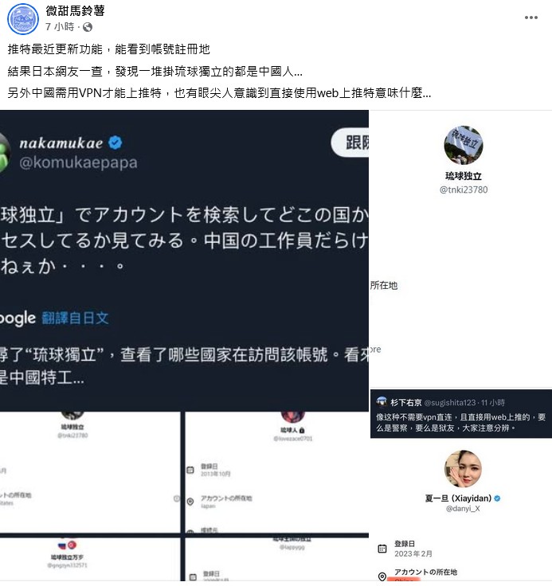Click the 翻譯自日文 translation link
This screenshot has height=586, width=552.
click(x=75, y=318)
